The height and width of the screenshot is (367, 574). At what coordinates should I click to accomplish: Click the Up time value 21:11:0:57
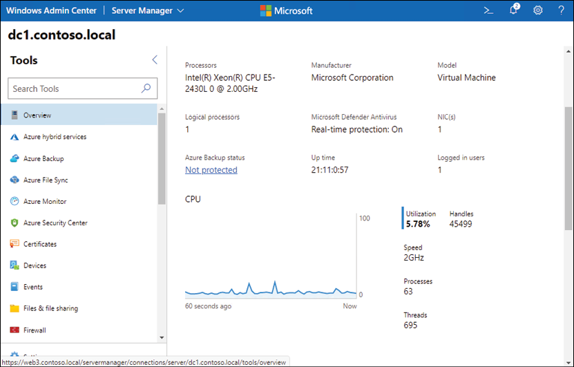click(x=330, y=170)
